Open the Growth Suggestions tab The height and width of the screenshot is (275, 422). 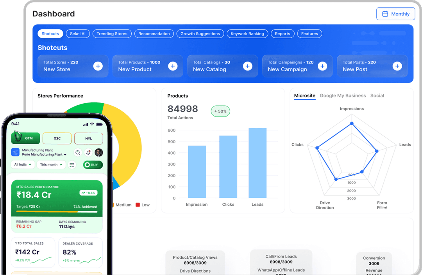point(200,34)
